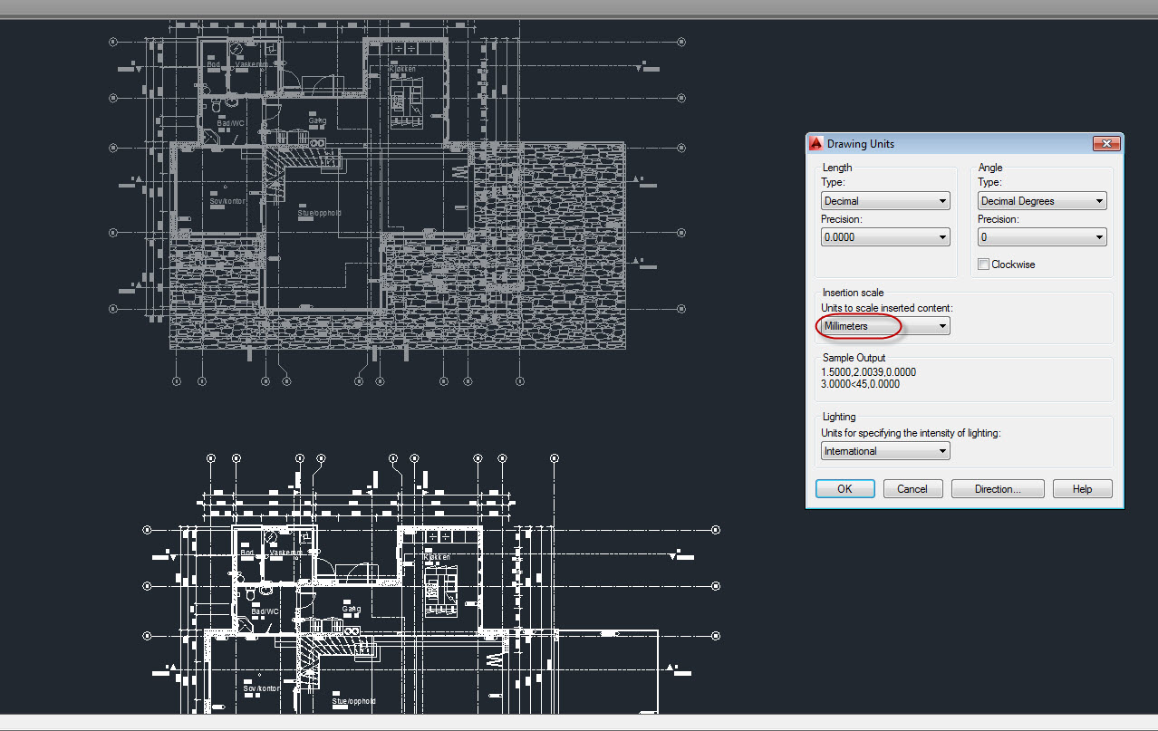Open the Angle Type dropdown showing Decimal Degrees
This screenshot has height=731, width=1158.
pos(1042,201)
